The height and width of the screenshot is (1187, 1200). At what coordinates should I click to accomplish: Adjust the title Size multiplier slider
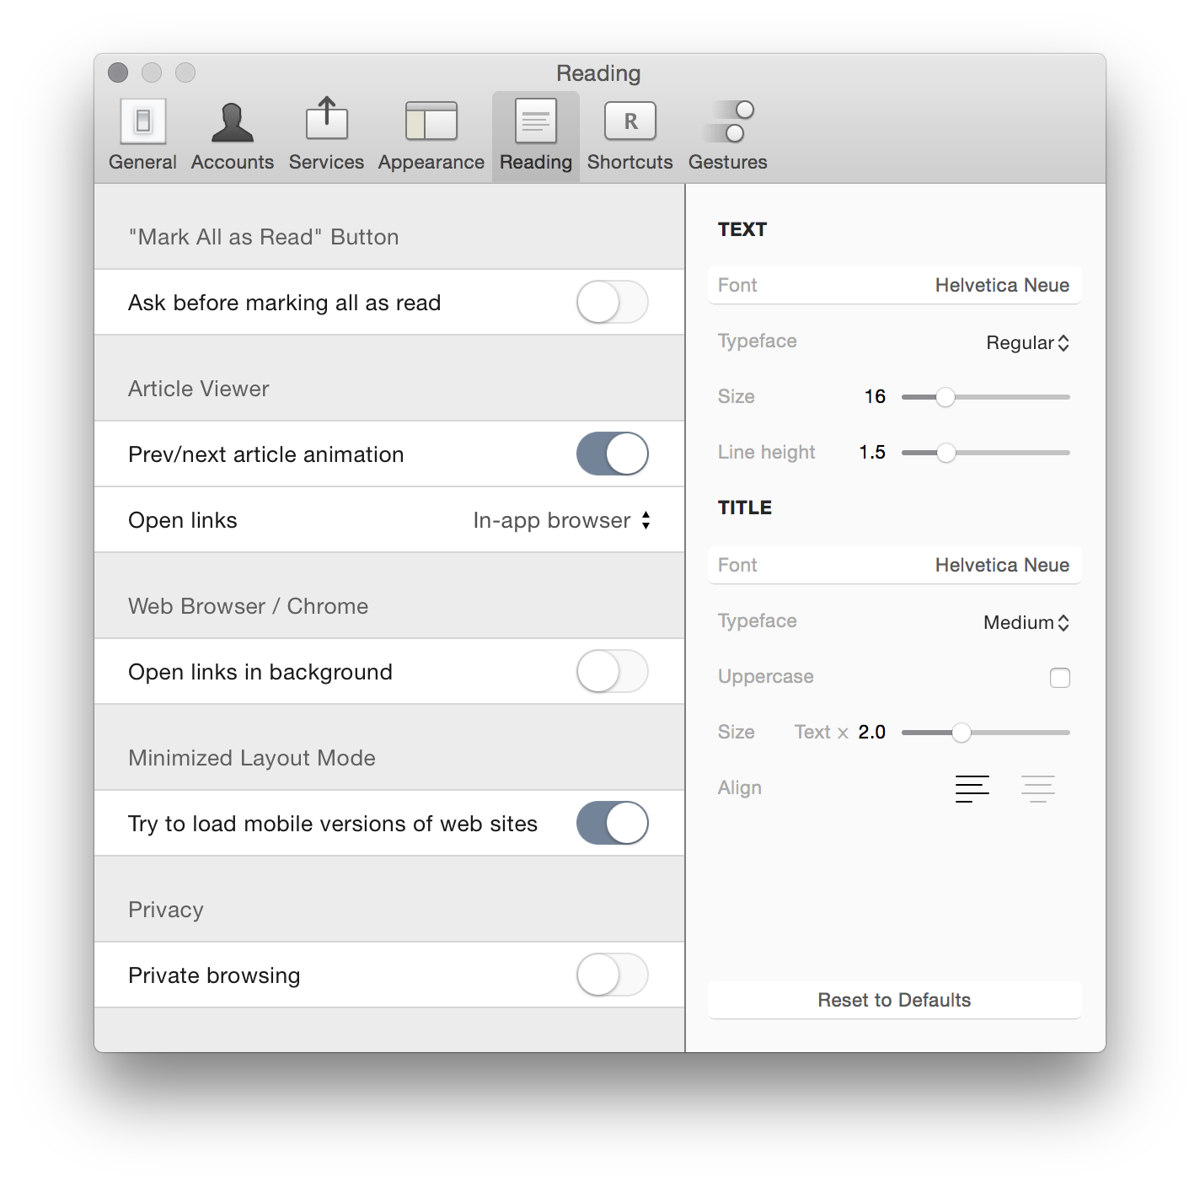986,733
